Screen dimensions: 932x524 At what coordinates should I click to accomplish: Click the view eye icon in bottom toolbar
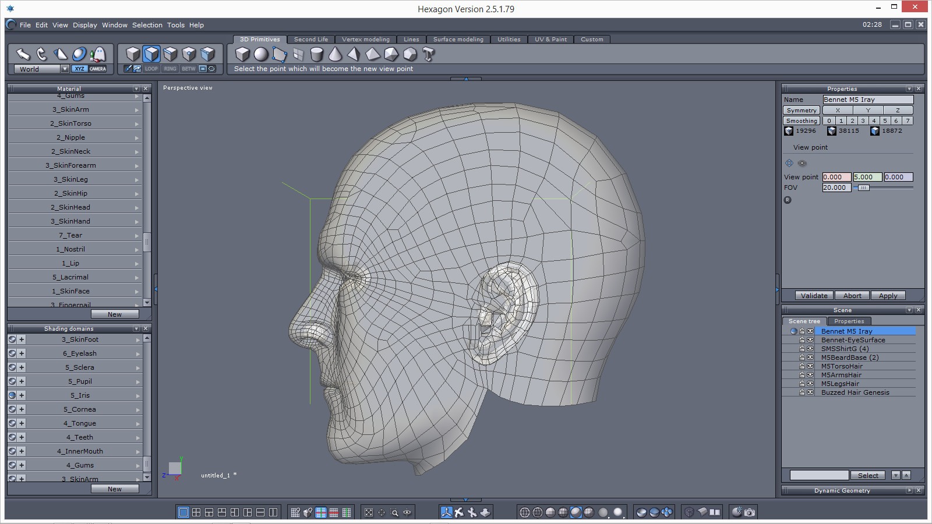click(407, 512)
